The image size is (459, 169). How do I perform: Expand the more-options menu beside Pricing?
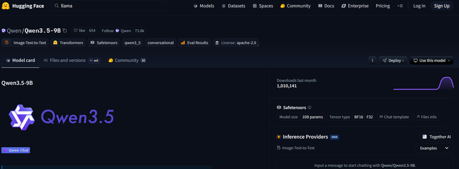coord(400,6)
